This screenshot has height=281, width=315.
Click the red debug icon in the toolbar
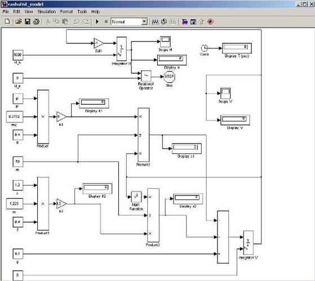(x=210, y=21)
